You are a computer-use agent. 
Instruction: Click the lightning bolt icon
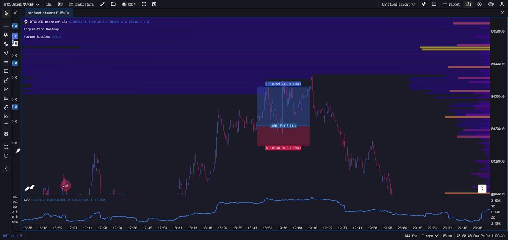pyautogui.click(x=424, y=4)
